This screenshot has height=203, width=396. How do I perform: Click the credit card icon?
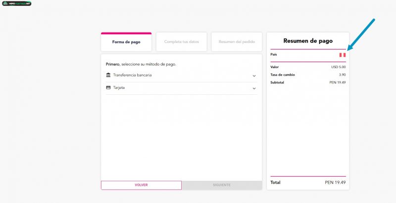108,88
